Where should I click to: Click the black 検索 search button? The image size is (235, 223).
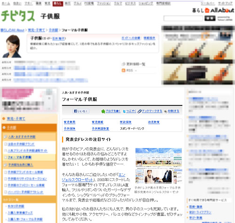[x=210, y=18]
